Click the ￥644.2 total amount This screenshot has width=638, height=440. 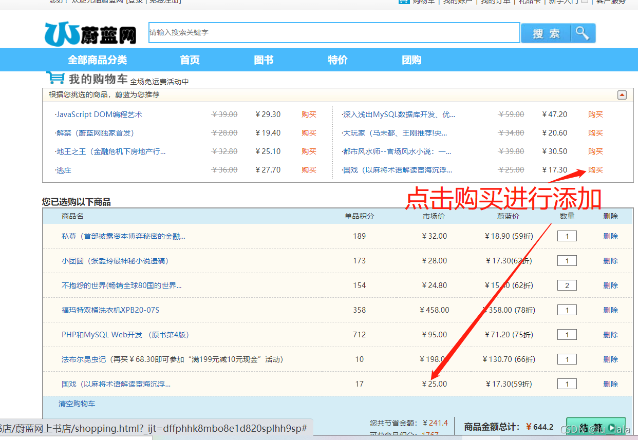(x=540, y=427)
